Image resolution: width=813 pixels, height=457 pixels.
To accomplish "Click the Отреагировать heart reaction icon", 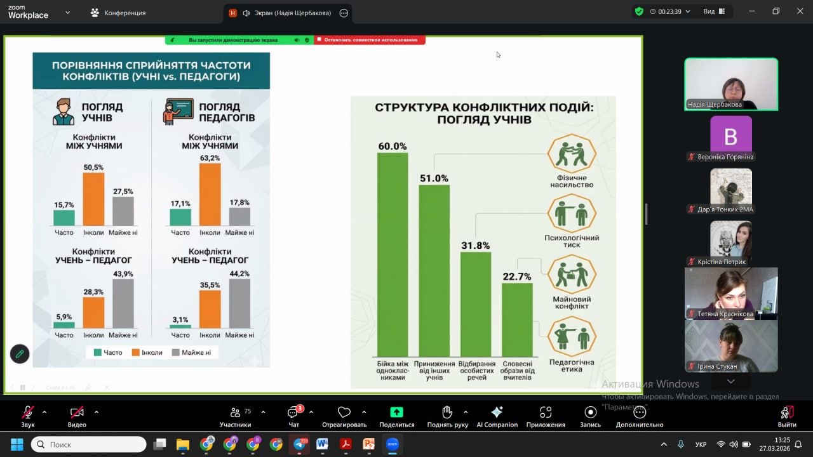I will pyautogui.click(x=344, y=413).
